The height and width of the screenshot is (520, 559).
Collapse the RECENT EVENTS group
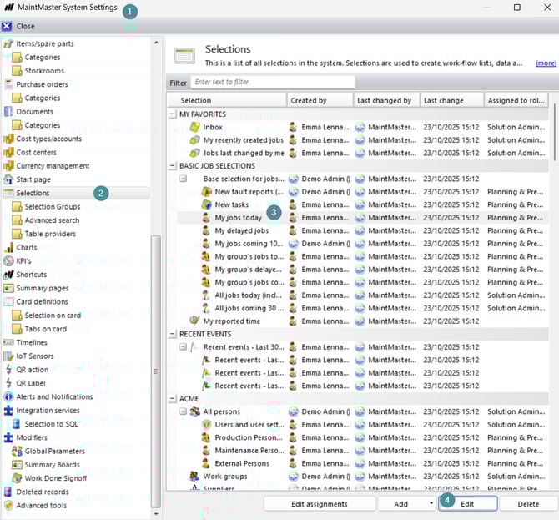point(172,334)
